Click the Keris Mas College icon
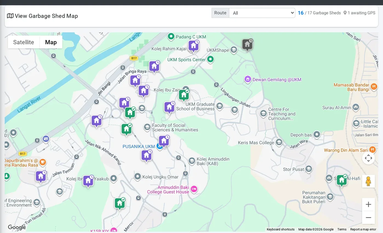 279,142
